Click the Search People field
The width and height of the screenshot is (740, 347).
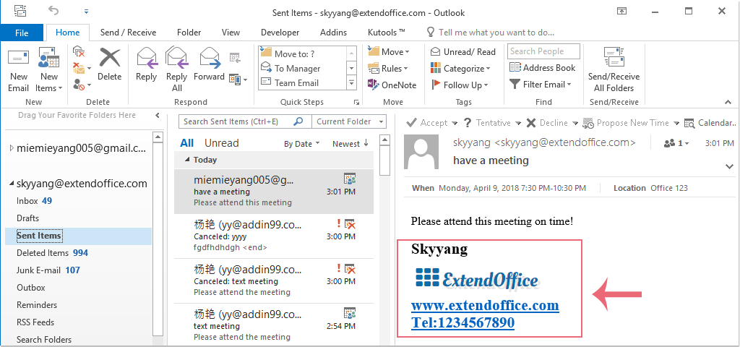point(543,51)
